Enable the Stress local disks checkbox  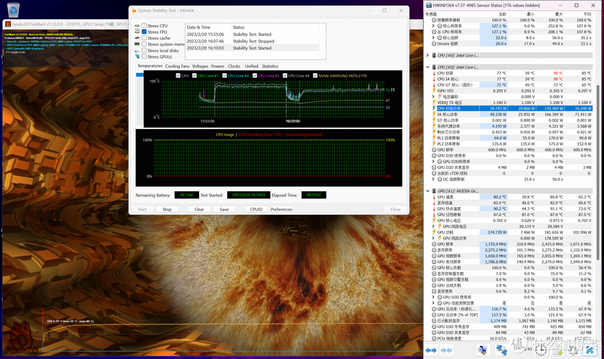click(x=144, y=50)
